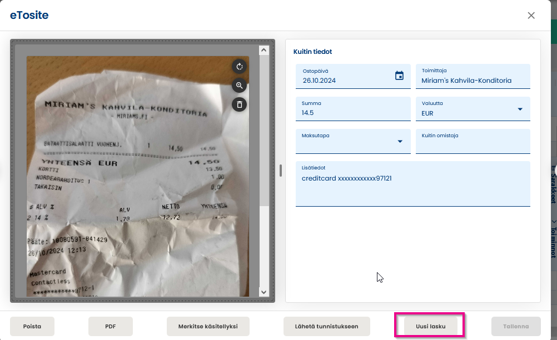557x340 pixels.
Task: Create a new invoice with Uusi lasku
Action: 431,326
